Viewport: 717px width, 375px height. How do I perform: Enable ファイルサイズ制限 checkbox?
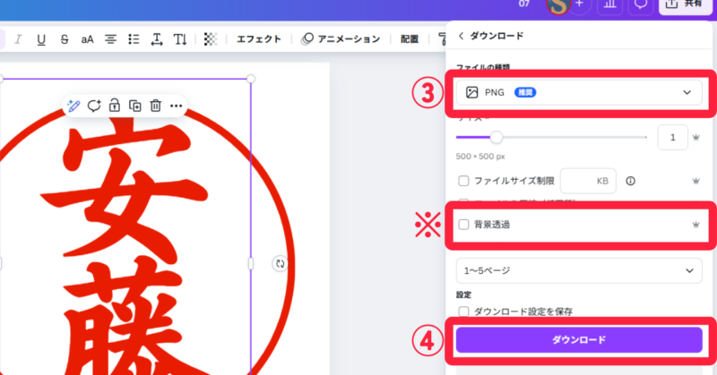point(463,181)
